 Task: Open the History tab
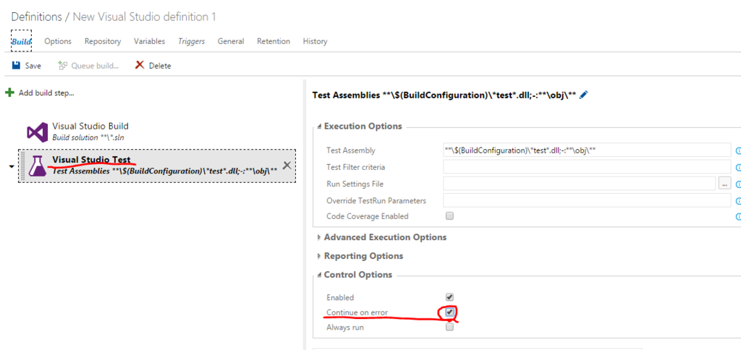315,41
